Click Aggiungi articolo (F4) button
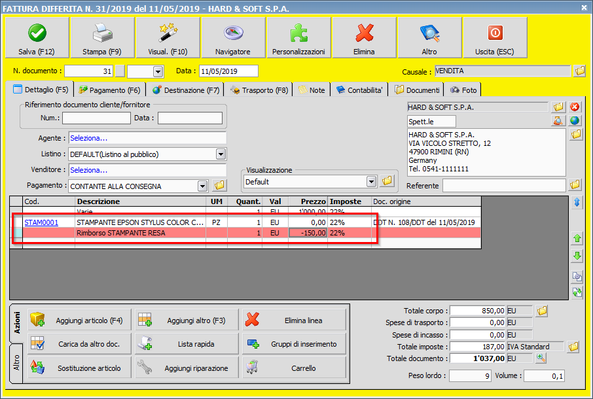 click(x=79, y=320)
